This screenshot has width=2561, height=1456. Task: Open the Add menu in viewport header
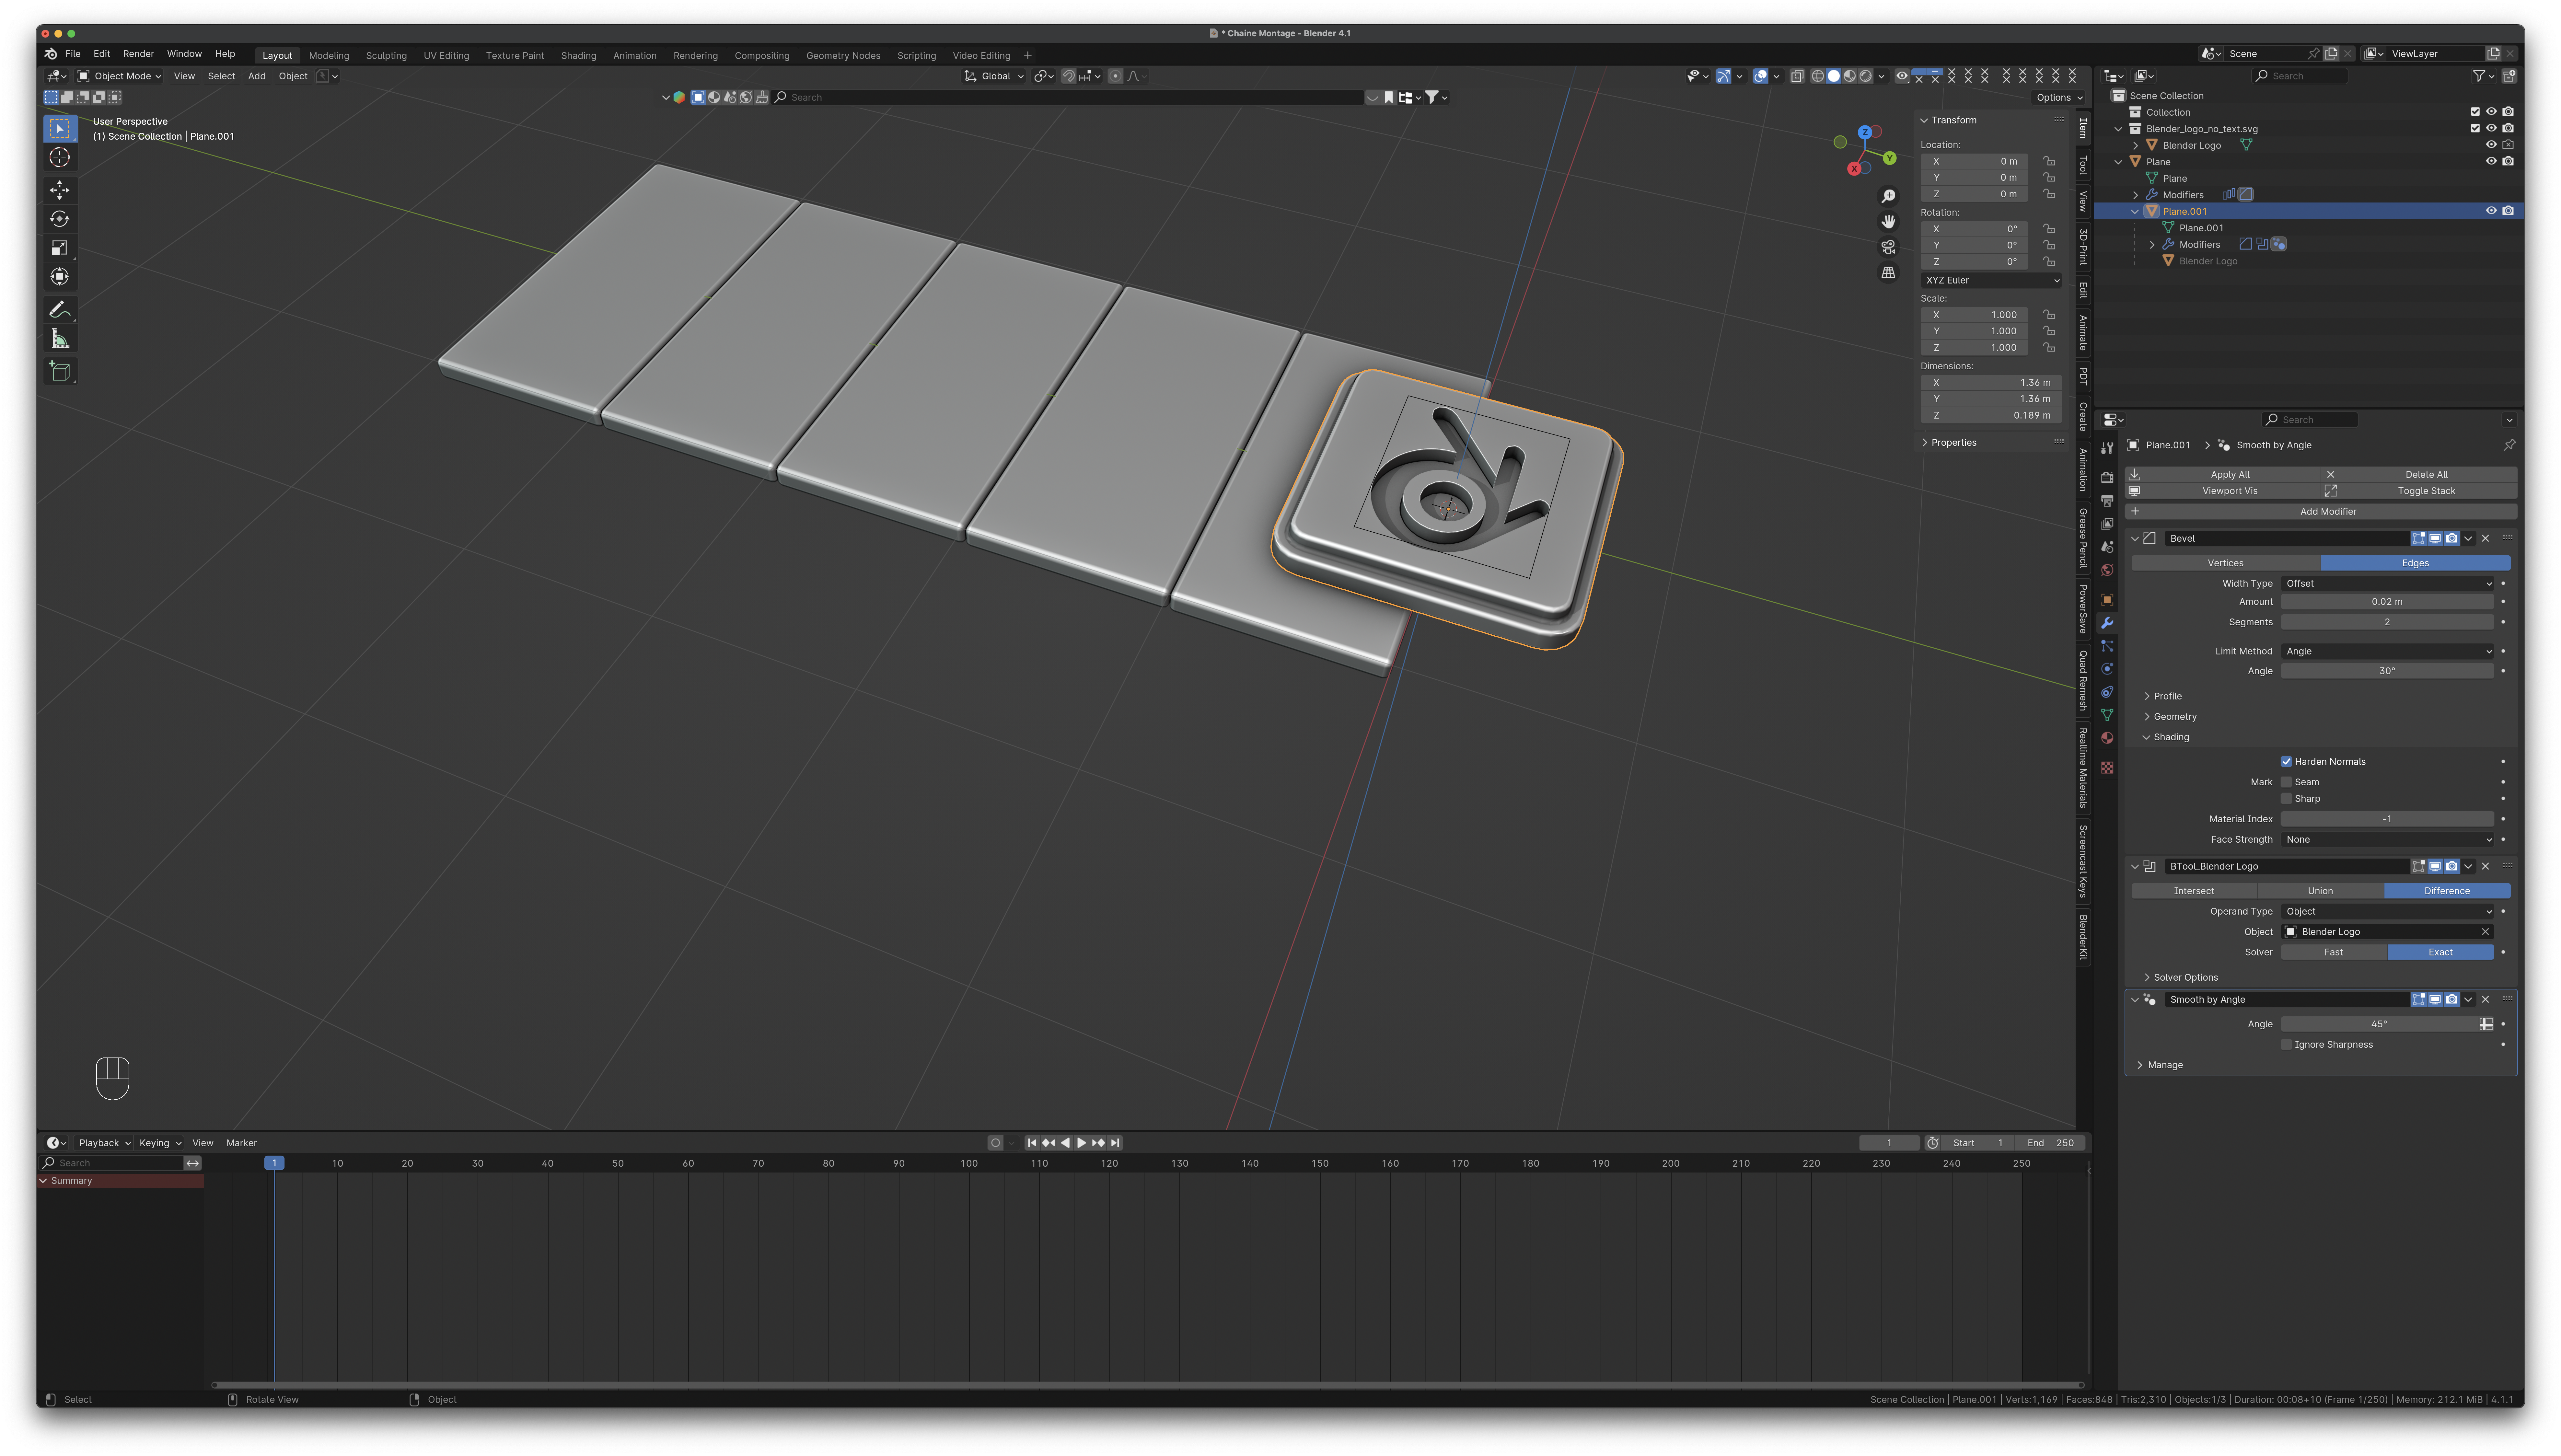[x=257, y=76]
